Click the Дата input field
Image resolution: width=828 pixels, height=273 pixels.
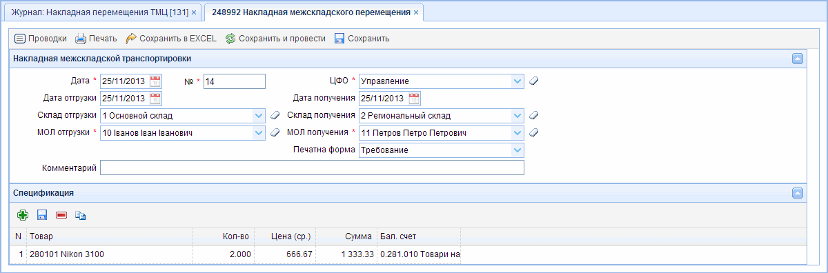pos(124,81)
